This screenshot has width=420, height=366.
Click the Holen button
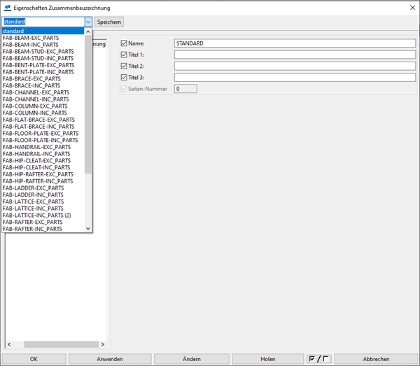pos(267,358)
